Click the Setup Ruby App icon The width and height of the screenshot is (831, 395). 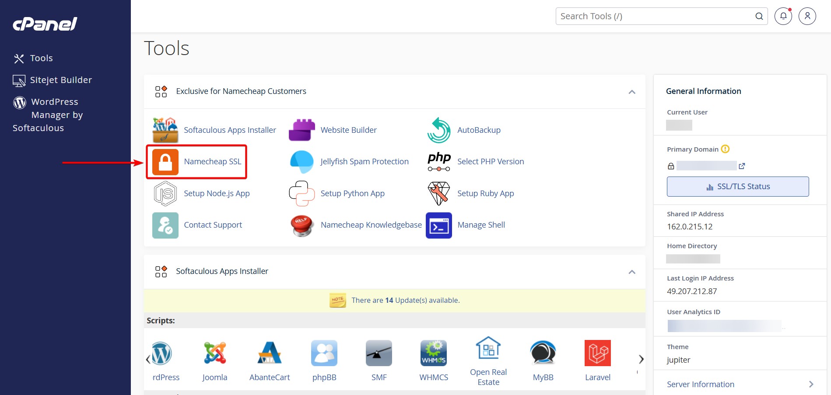coord(439,194)
